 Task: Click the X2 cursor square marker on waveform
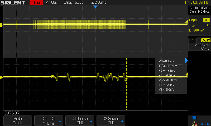pos(127,77)
